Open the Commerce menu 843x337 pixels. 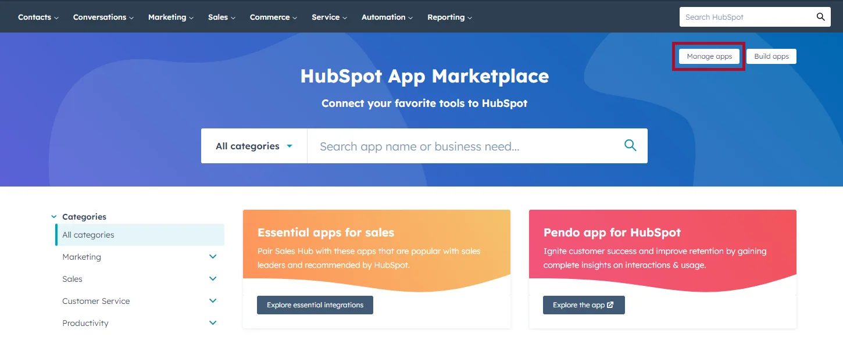coord(273,17)
